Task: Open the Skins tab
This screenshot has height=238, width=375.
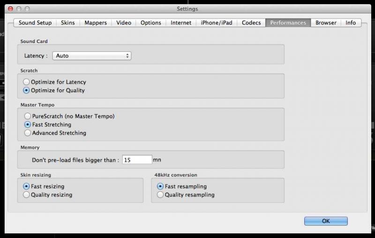Action: tap(68, 23)
